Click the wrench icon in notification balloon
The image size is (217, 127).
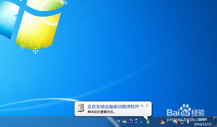point(142,106)
